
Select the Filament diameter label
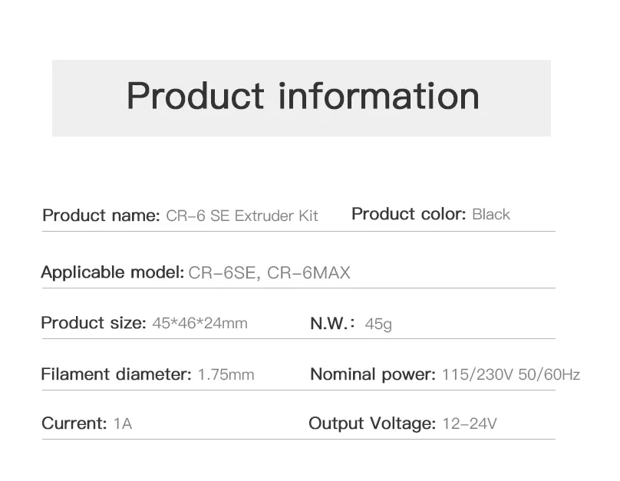(117, 374)
